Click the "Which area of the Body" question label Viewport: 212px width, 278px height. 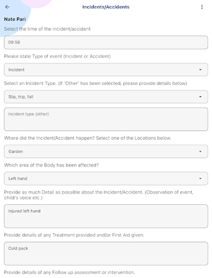tap(51, 165)
